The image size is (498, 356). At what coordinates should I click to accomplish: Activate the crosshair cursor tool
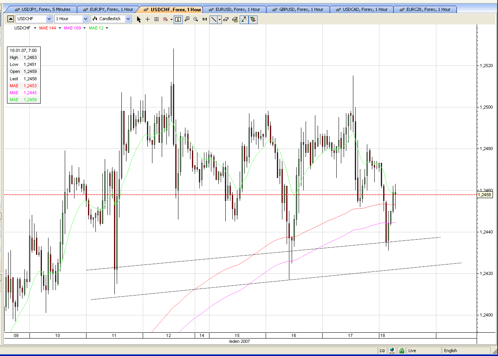pos(147,19)
